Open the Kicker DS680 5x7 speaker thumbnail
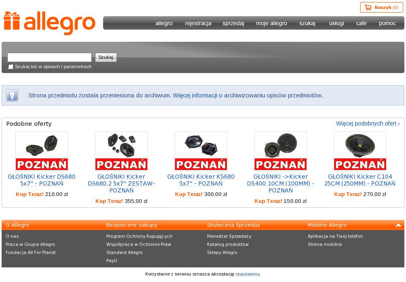406x282 pixels. (x=42, y=151)
